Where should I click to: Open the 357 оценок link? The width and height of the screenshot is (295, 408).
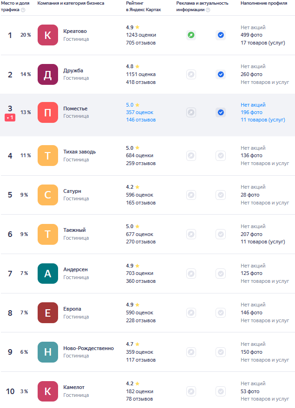click(139, 112)
